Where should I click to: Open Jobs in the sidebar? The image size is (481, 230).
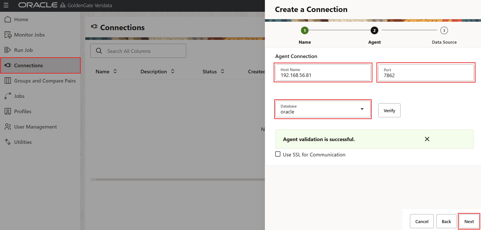(40, 96)
